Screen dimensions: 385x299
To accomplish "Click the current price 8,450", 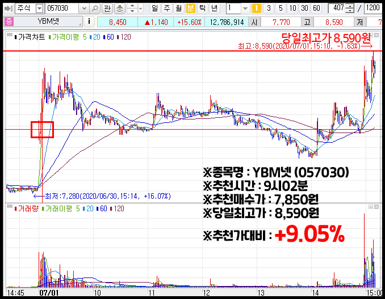I will click(x=118, y=22).
